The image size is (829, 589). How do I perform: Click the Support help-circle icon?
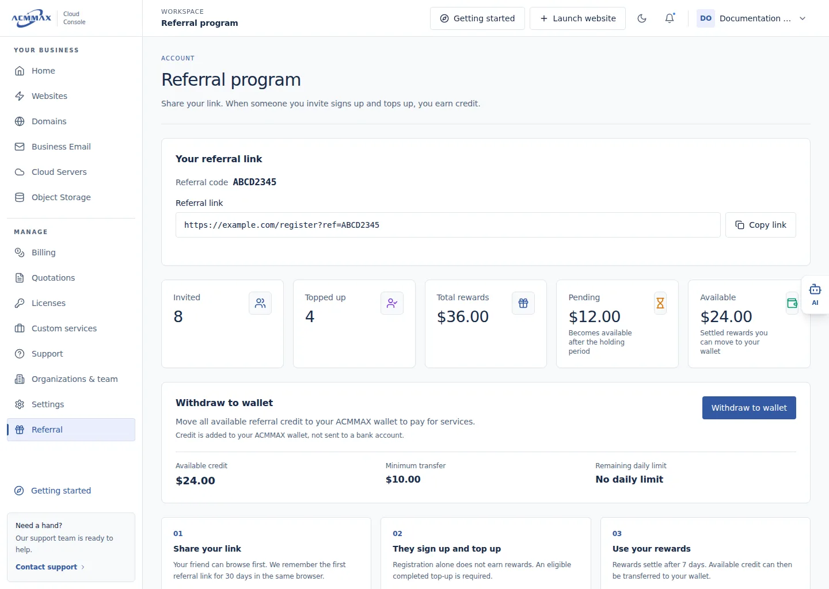(20, 354)
